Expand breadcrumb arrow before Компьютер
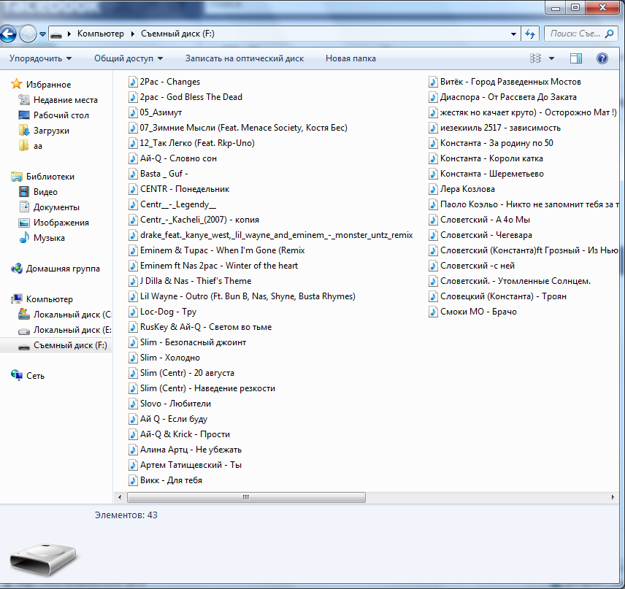The height and width of the screenshot is (589, 625). pyautogui.click(x=69, y=34)
